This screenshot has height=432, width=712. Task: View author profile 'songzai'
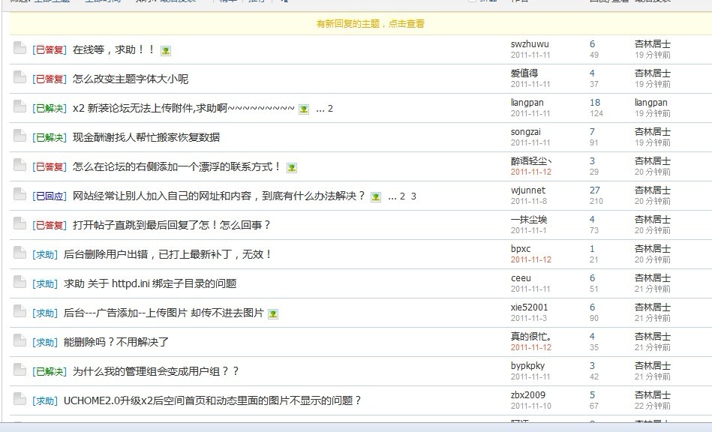coord(526,131)
